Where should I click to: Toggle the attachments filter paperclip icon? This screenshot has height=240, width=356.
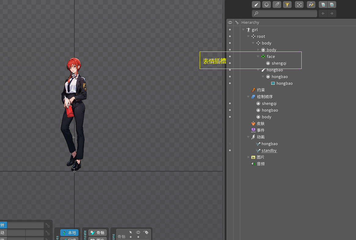click(x=277, y=5)
